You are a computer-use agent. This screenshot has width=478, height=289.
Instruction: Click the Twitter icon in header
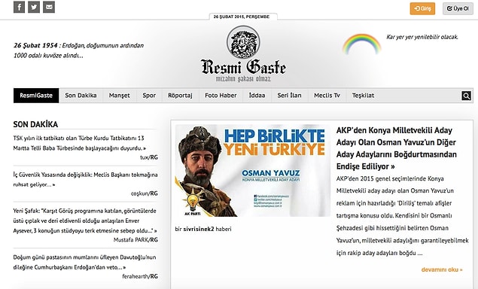(x=34, y=7)
